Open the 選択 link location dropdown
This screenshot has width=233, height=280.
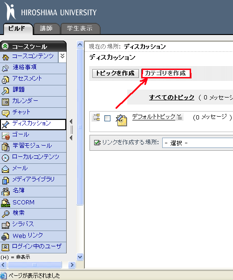coord(197,143)
